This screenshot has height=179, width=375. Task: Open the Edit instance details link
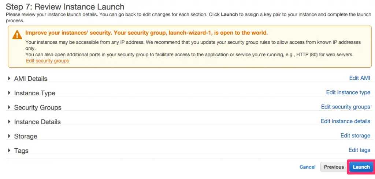pos(345,121)
